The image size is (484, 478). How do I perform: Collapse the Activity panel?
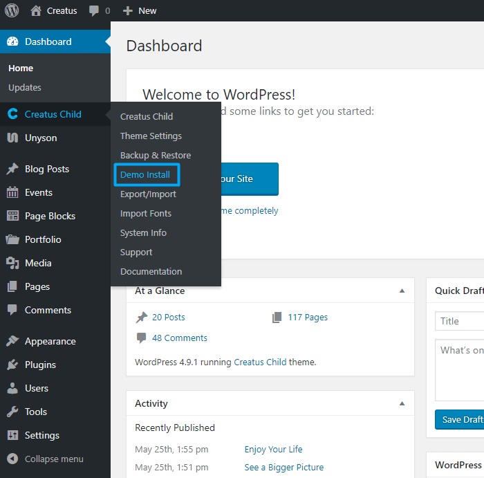[x=402, y=403]
